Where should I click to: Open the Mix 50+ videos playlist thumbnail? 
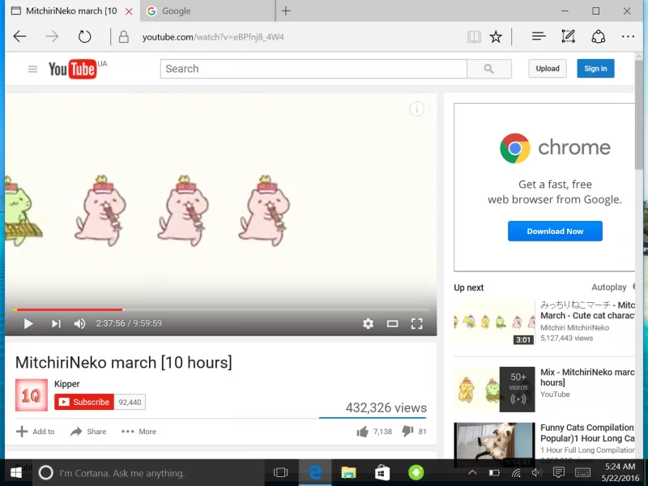494,390
